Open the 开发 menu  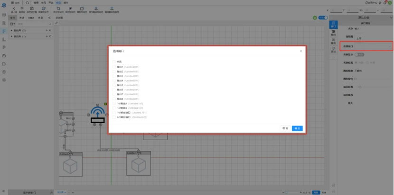click(x=51, y=2)
